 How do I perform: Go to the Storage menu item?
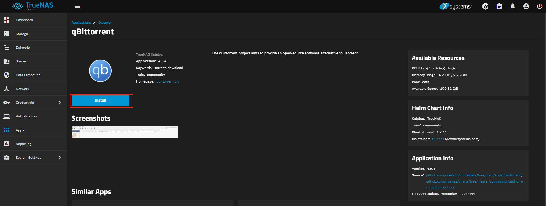[x=33, y=34]
